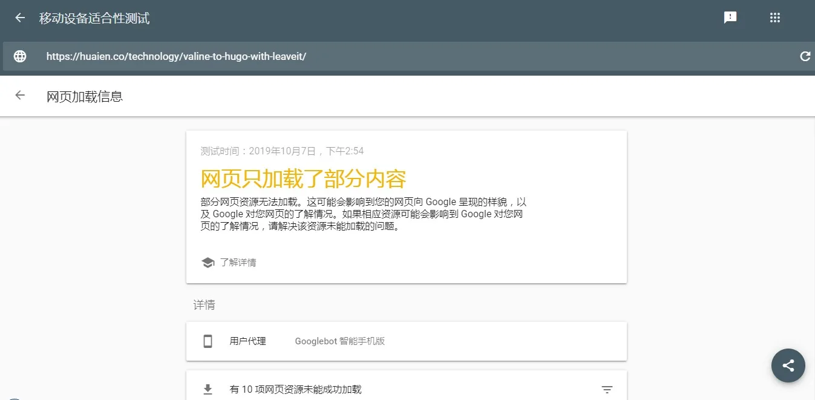Click the globe icon beside the URL
815x400 pixels.
point(20,56)
